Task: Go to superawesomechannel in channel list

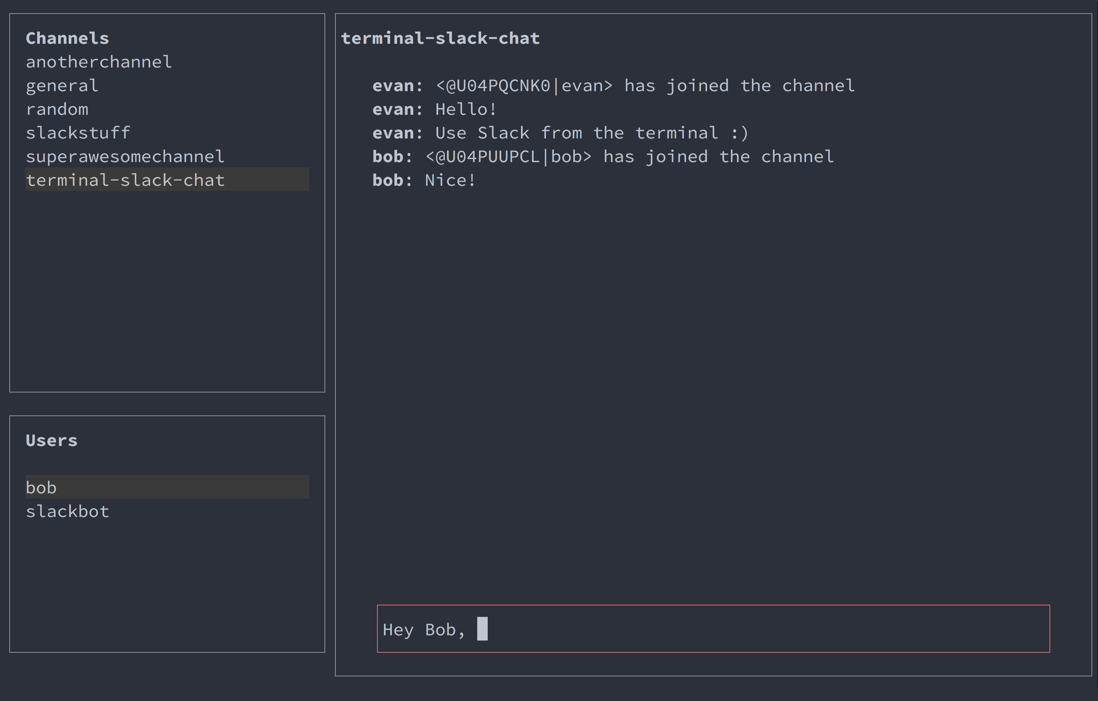Action: 125,157
